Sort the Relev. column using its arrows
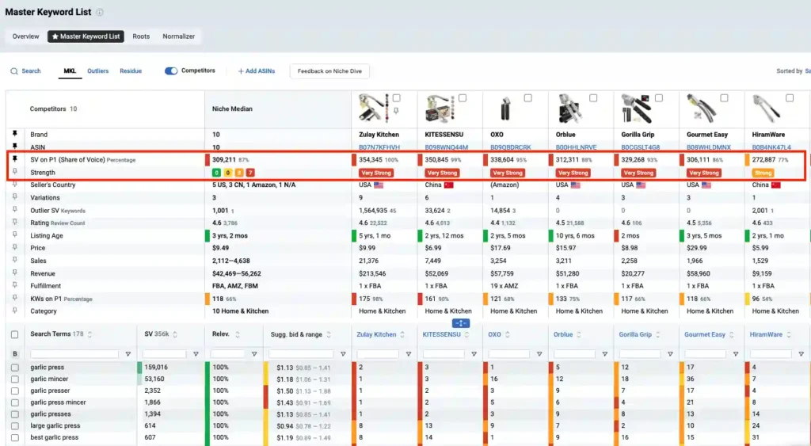The width and height of the screenshot is (811, 446). pos(237,334)
